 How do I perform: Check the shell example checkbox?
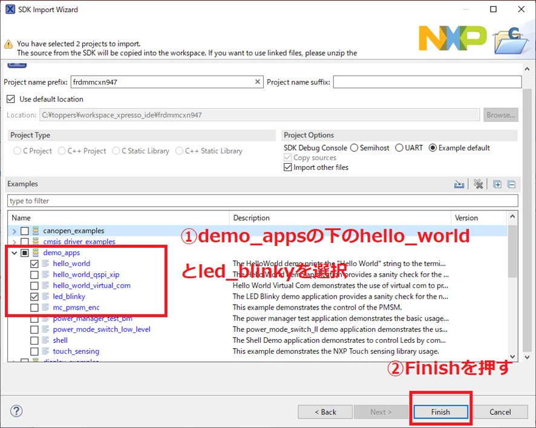[34, 340]
